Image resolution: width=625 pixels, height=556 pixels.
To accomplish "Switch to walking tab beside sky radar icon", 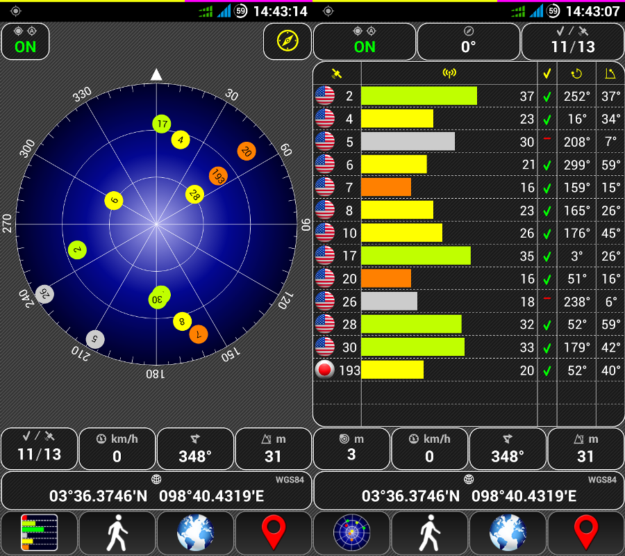I will (x=429, y=533).
